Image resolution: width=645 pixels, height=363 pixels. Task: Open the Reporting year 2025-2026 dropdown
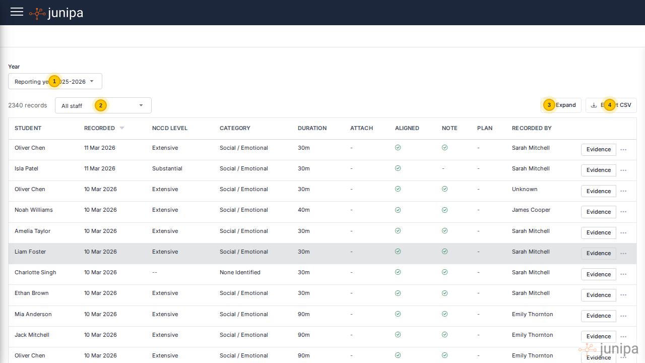[54, 81]
